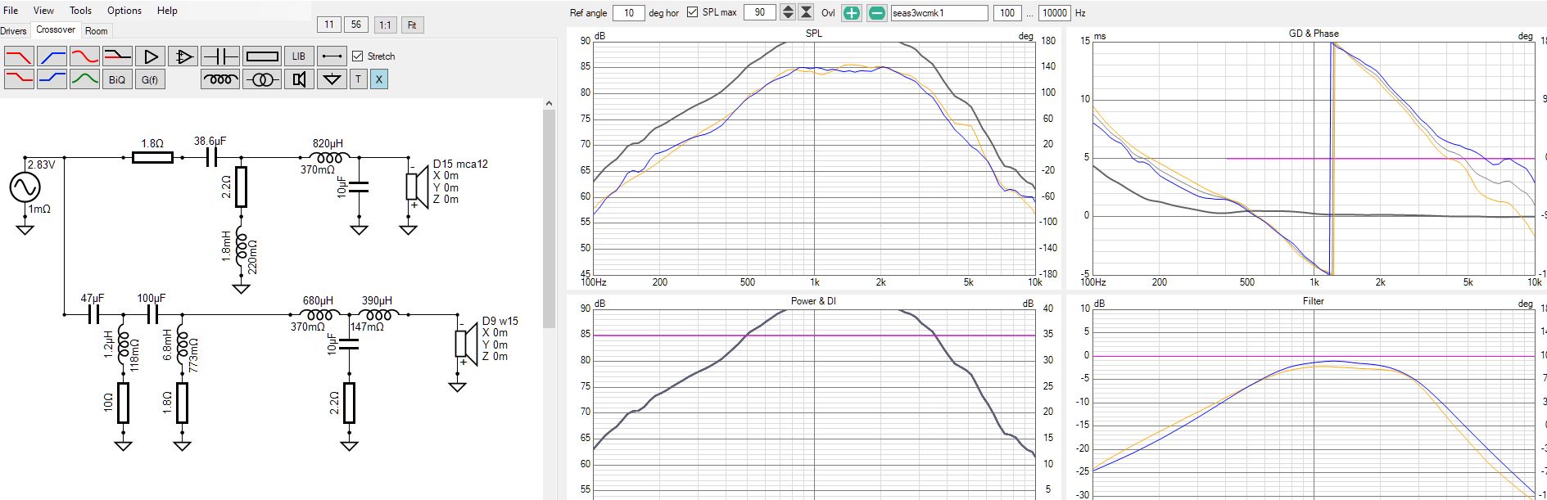Select the 680µH inductor
This screenshot has height=500, width=1547.
[318, 314]
